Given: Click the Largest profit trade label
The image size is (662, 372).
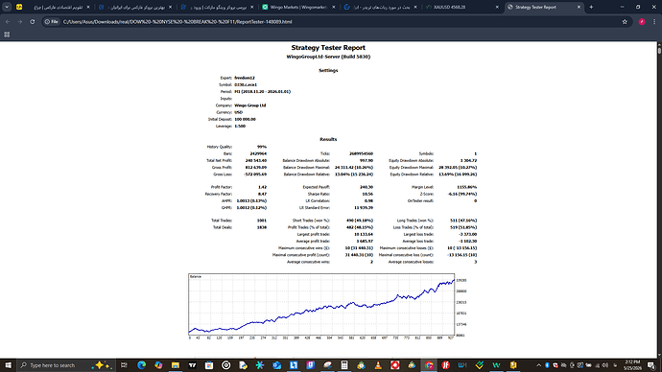Looking at the screenshot, I should tap(314, 234).
